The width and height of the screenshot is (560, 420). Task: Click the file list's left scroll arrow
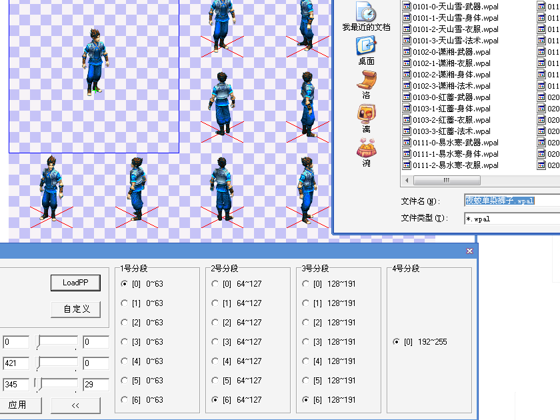coord(407,181)
